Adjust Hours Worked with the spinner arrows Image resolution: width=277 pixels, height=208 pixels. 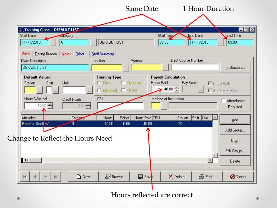coord(50,106)
